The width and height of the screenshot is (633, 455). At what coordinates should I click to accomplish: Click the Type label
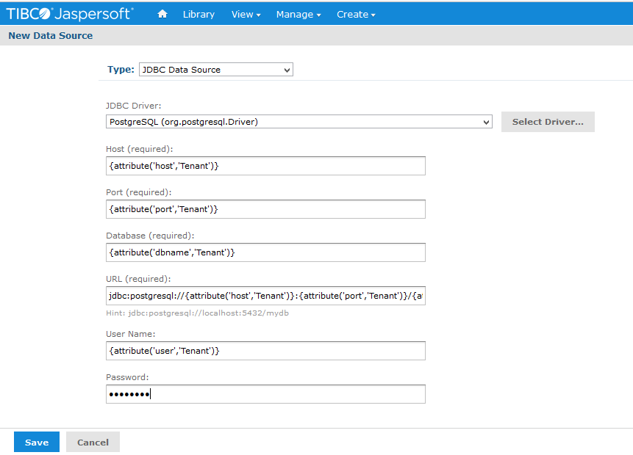(121, 69)
